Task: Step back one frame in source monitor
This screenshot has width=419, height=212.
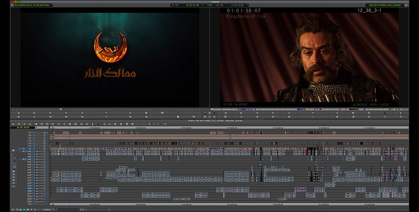Action: [x=50, y=113]
